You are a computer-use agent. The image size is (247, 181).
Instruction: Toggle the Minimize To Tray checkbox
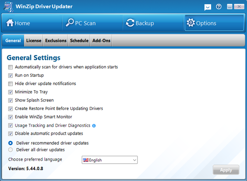(10, 92)
